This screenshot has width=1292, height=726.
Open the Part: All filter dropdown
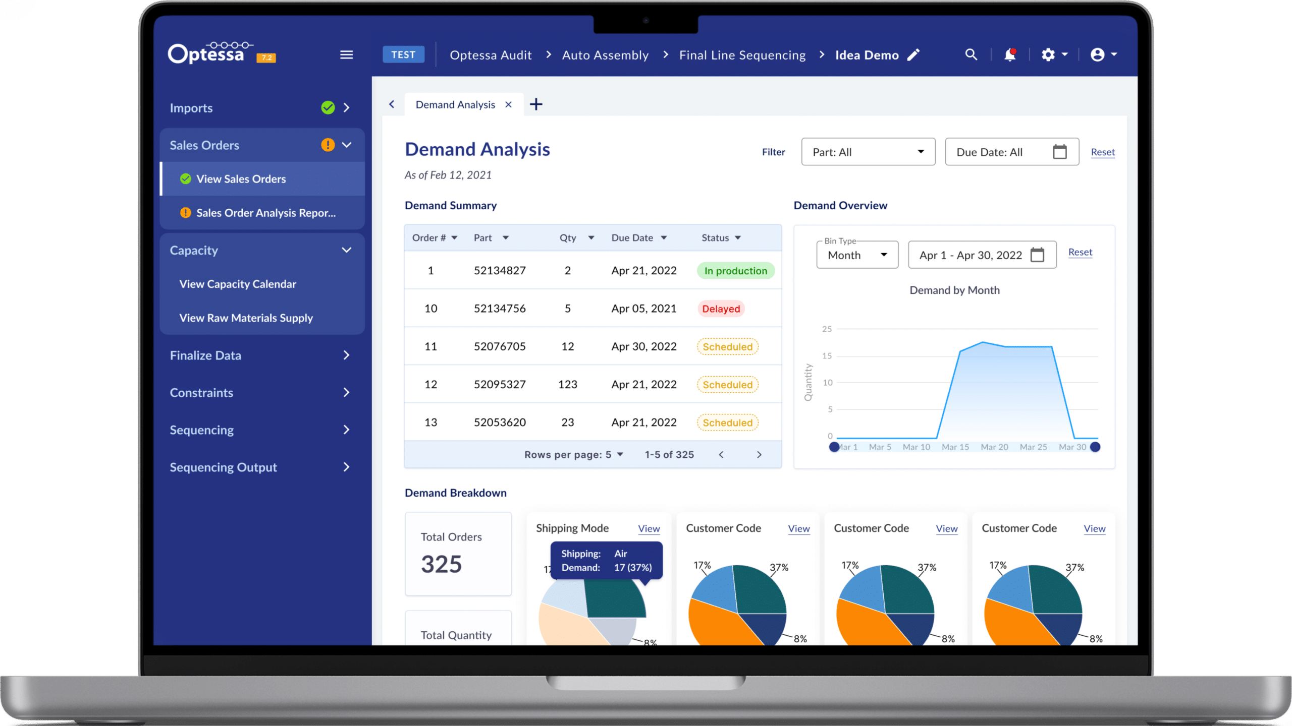click(868, 152)
